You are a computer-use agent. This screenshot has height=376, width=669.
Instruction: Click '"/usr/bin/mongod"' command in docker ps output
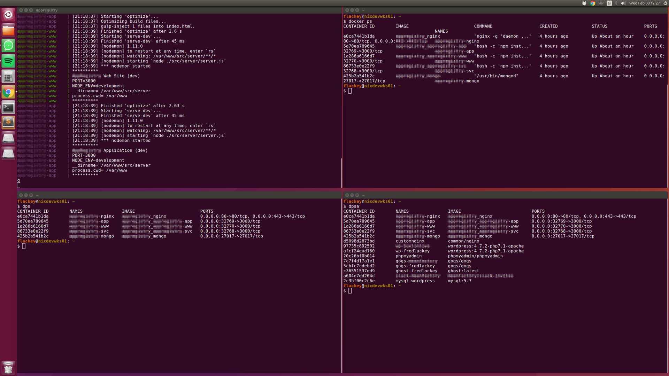496,76
